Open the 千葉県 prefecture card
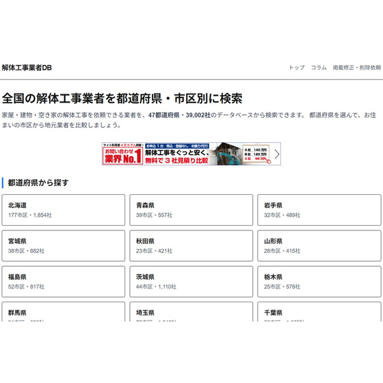The height and width of the screenshot is (383, 383). click(x=319, y=312)
